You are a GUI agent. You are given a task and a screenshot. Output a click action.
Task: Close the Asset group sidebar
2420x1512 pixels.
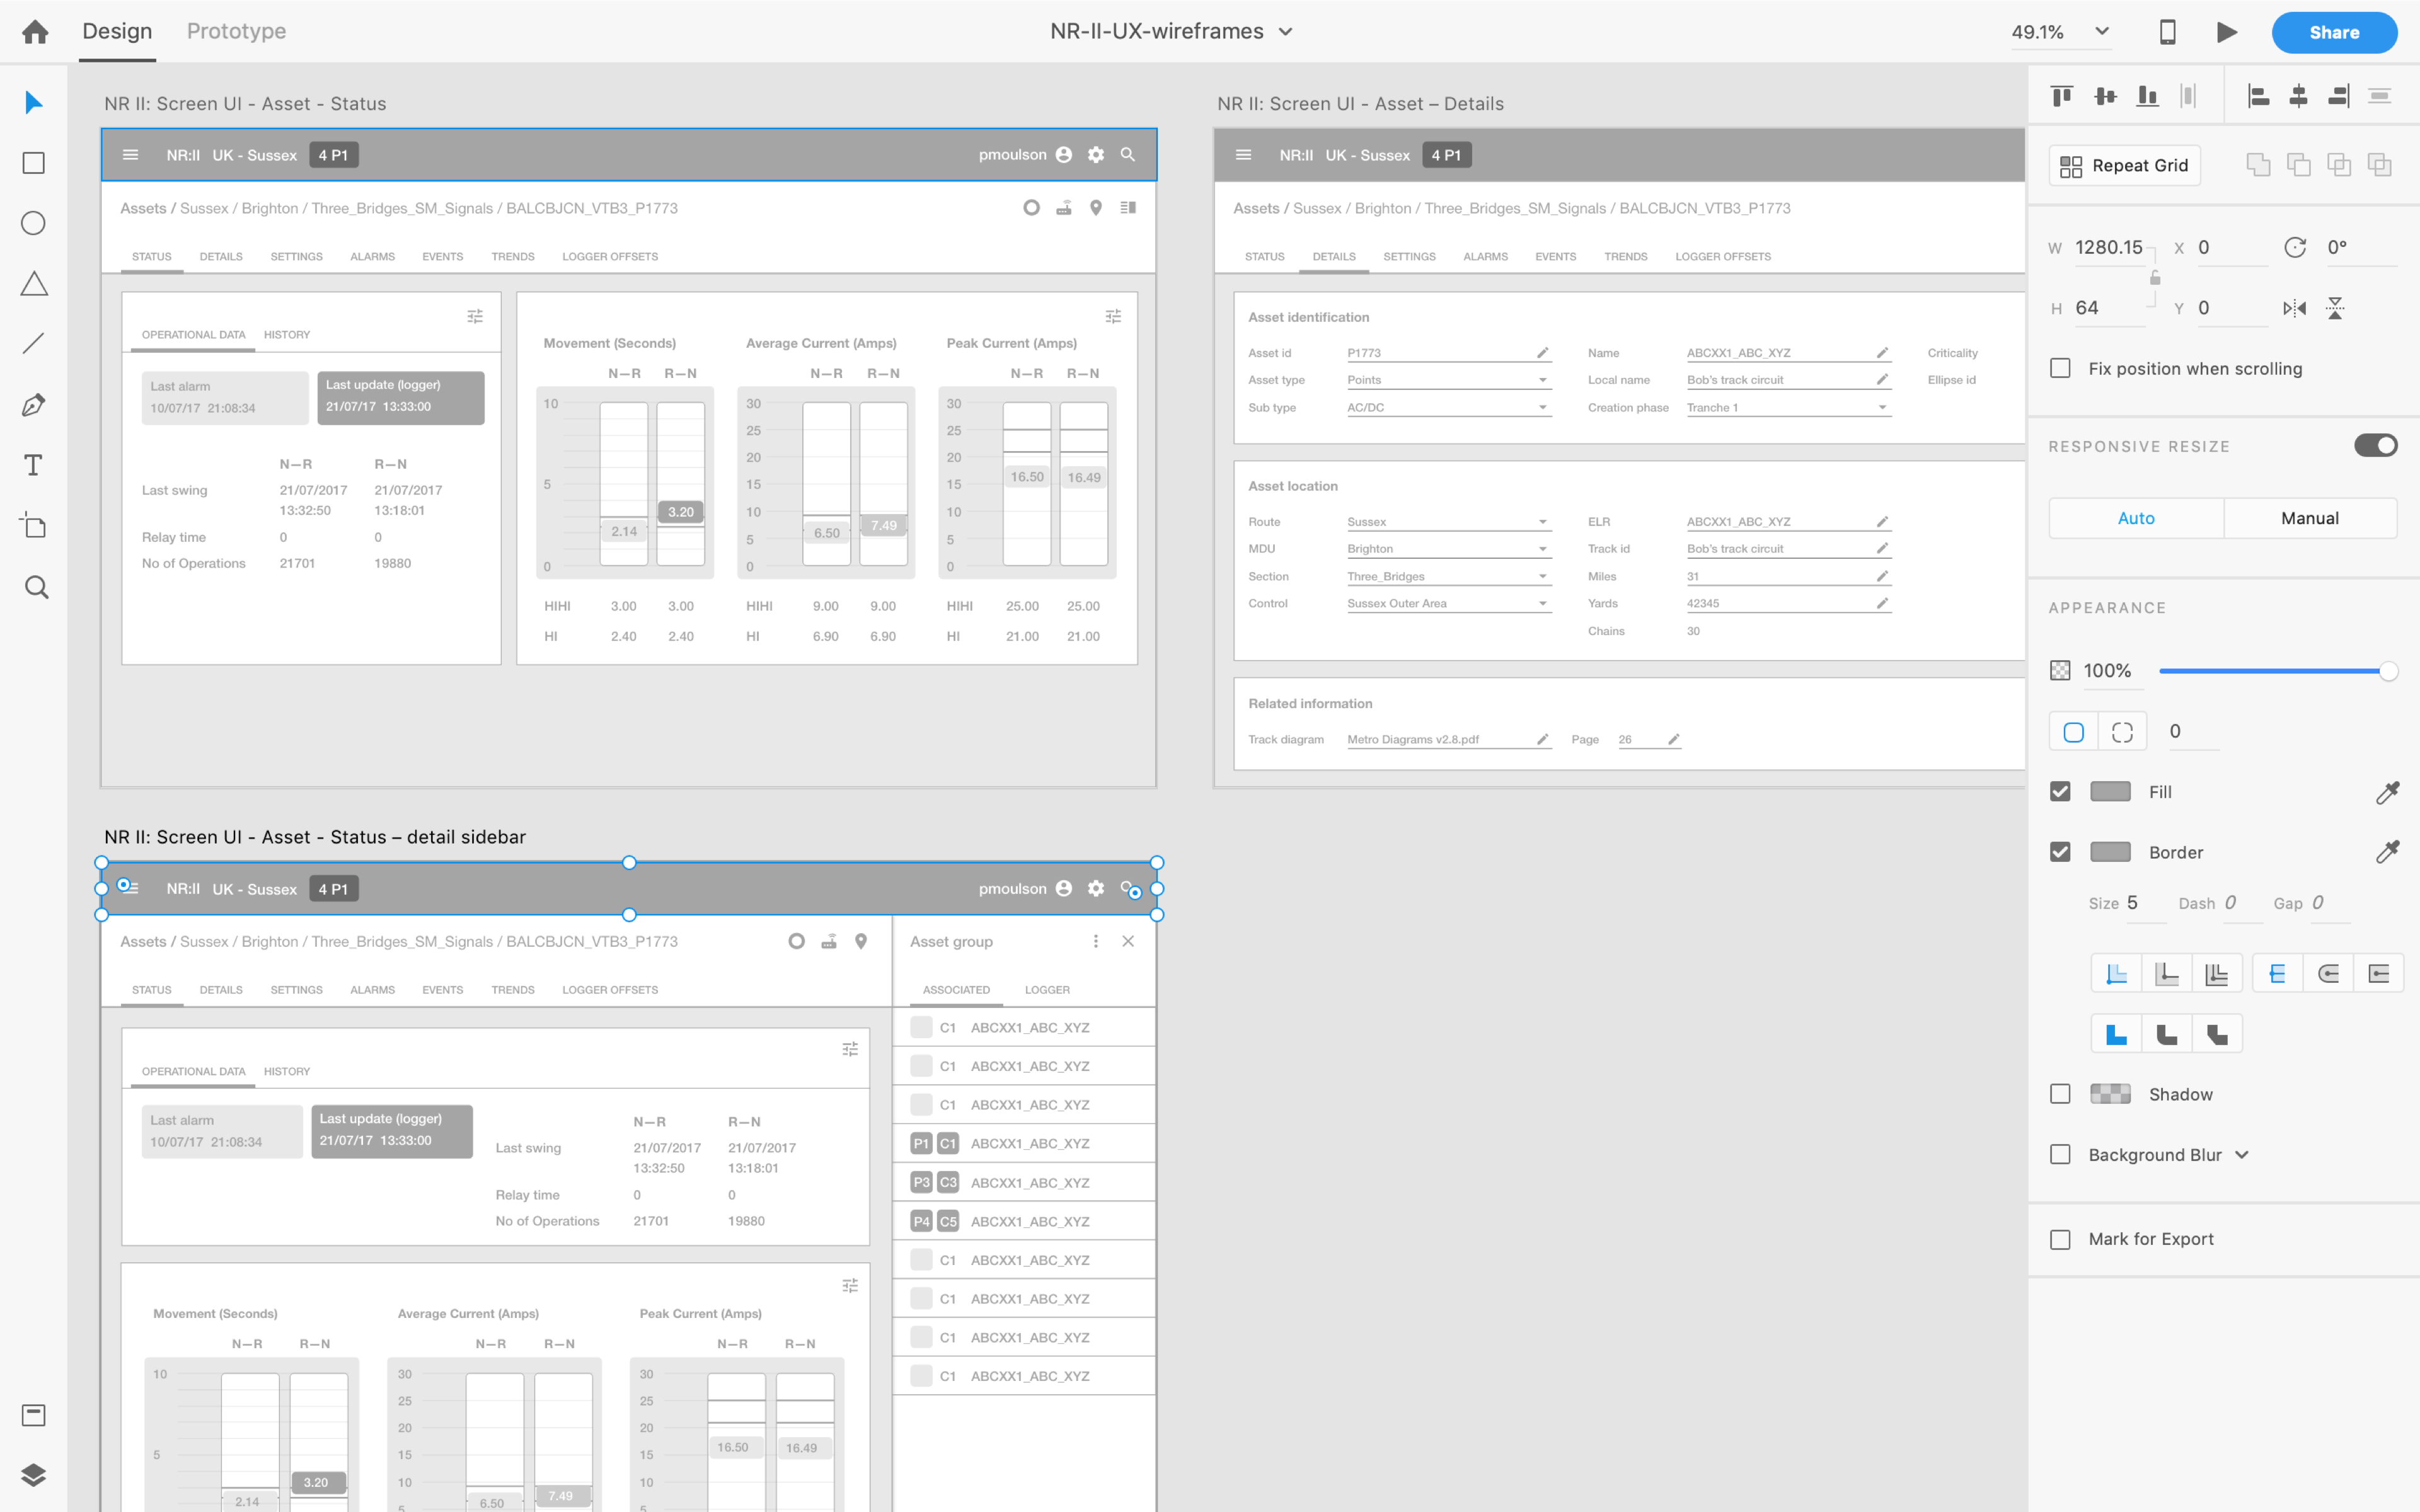pos(1128,941)
